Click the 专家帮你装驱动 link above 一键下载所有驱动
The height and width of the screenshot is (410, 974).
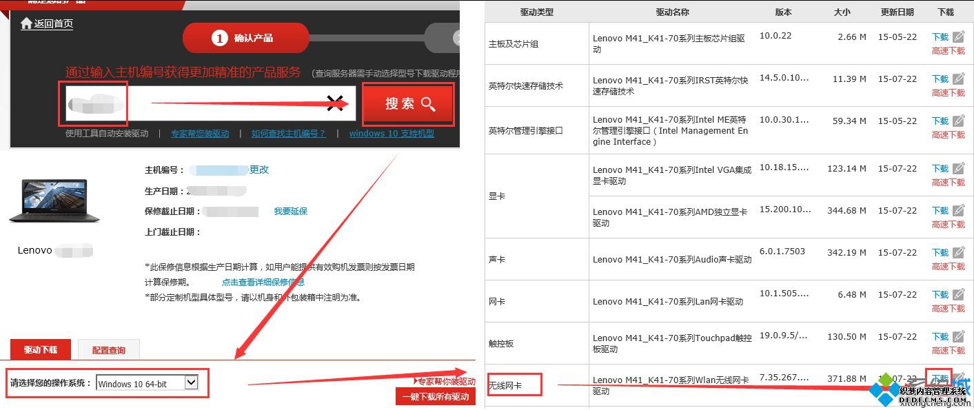pyautogui.click(x=446, y=381)
